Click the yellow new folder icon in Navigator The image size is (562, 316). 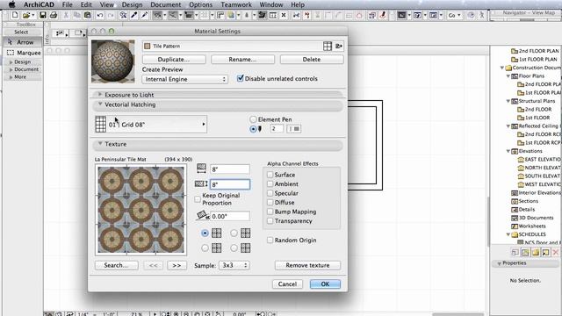pos(536,252)
